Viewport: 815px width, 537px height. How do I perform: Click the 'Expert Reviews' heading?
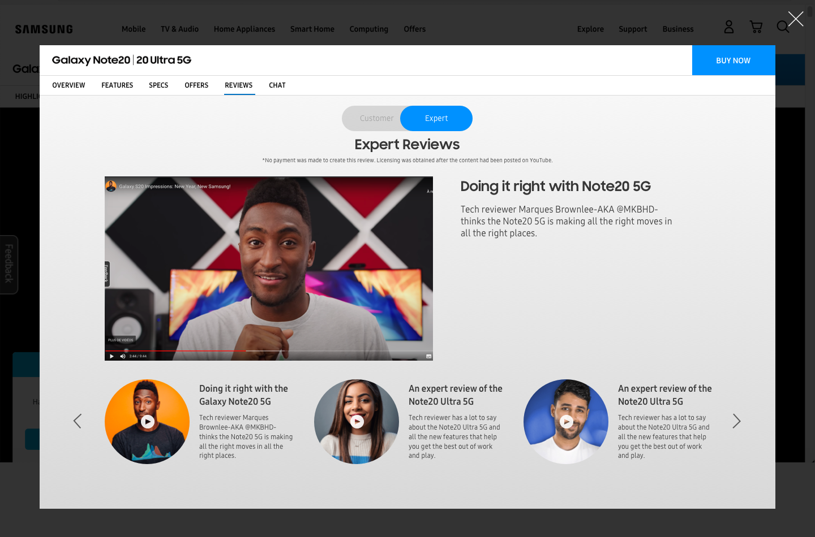[x=407, y=145]
